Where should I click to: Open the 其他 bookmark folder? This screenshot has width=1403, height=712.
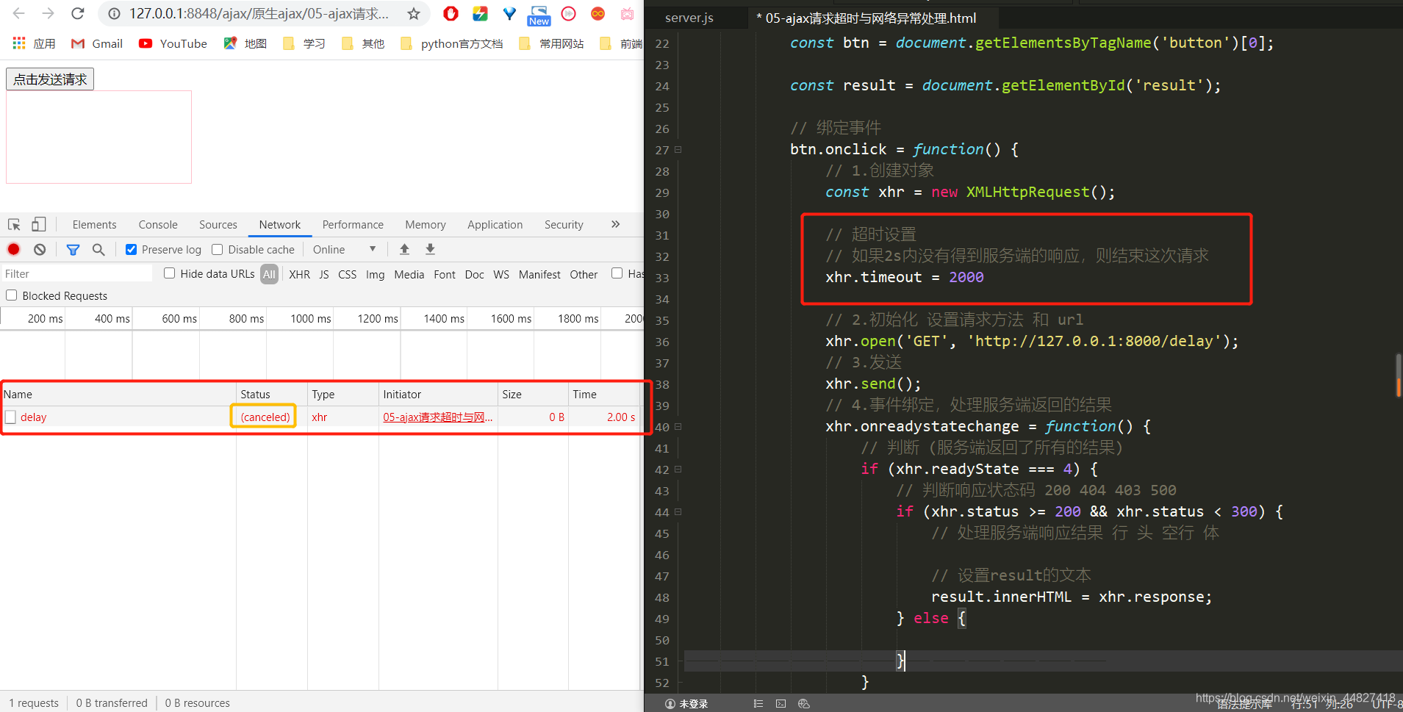(363, 43)
